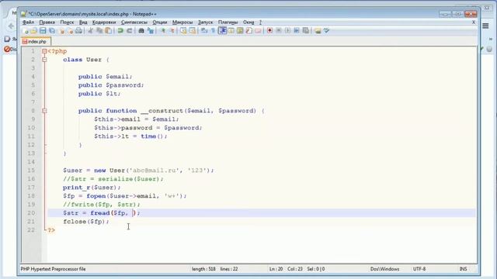Close document with menu bar X

(x=474, y=22)
